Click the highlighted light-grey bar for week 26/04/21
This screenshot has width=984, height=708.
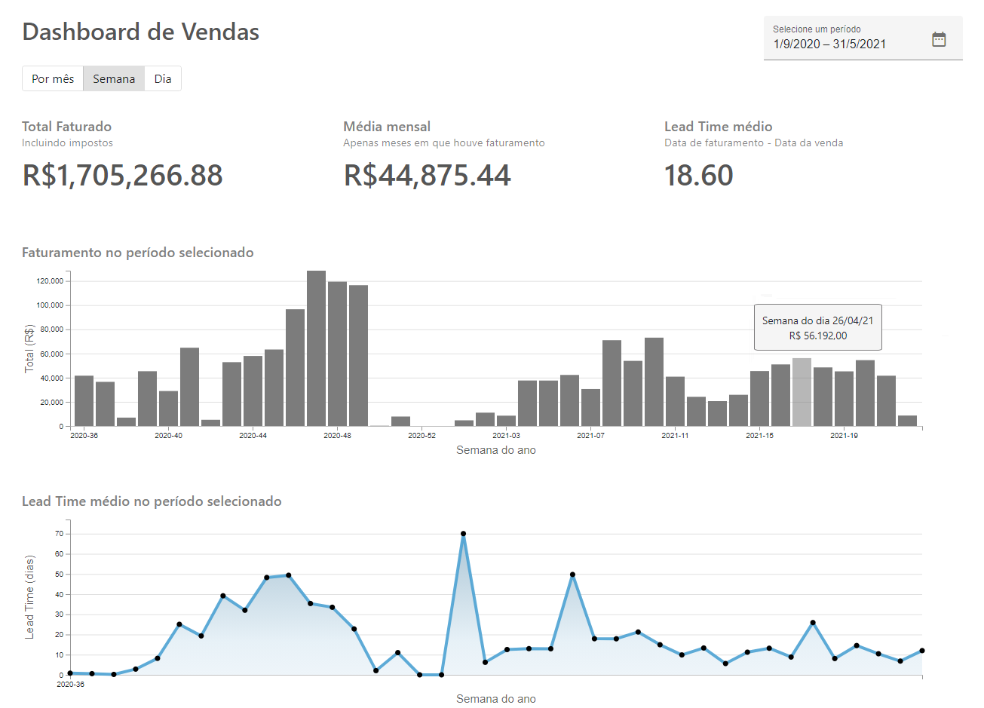[802, 392]
